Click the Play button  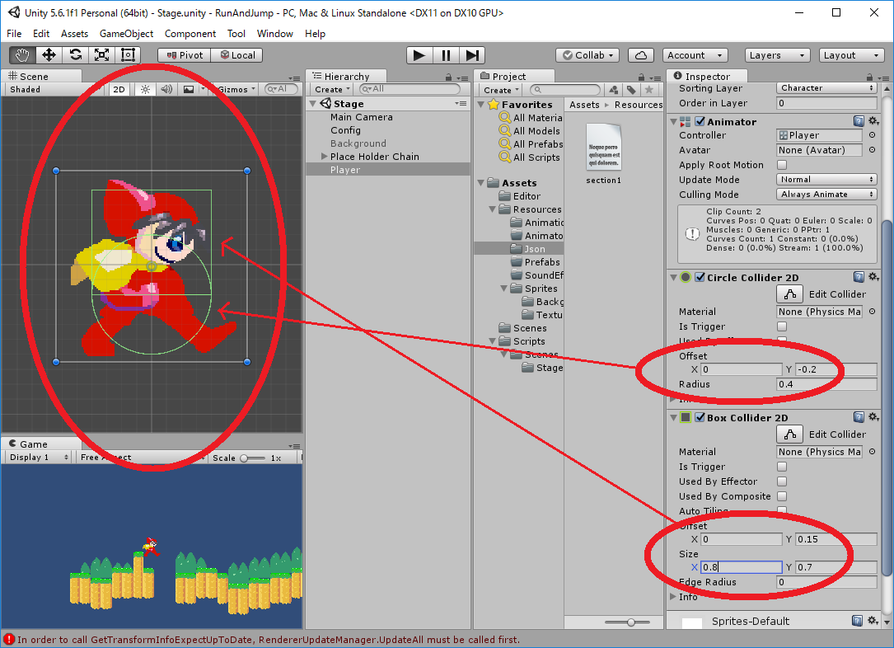pos(419,55)
